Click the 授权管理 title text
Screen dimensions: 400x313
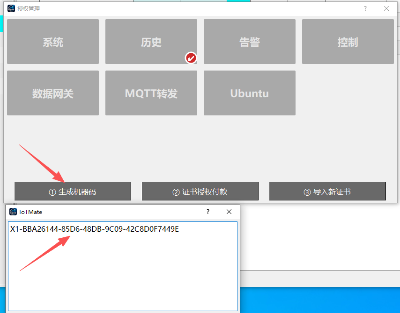[29, 9]
